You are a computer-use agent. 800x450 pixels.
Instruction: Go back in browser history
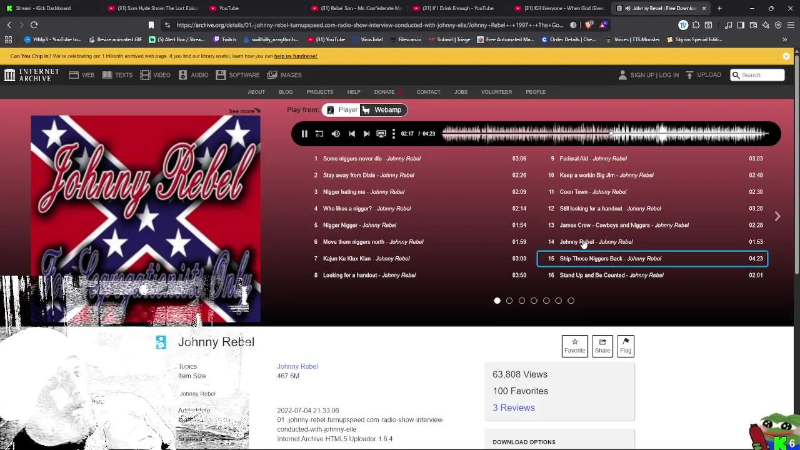[x=9, y=25]
